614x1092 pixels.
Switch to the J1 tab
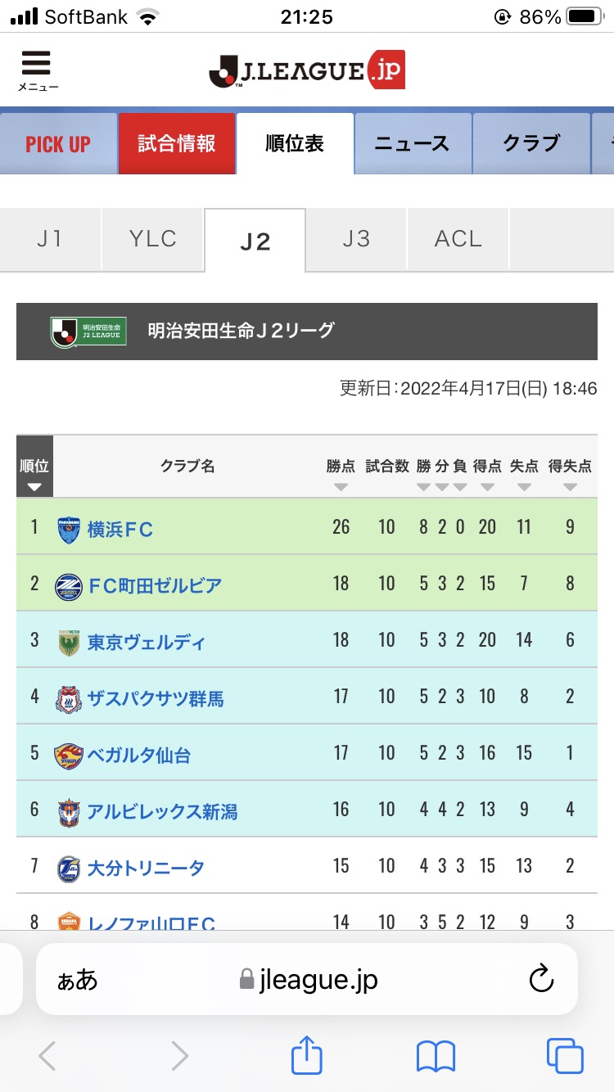point(50,239)
